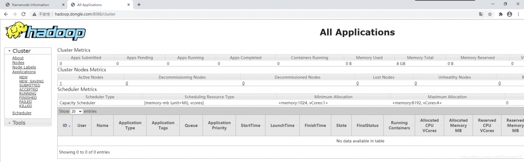The height and width of the screenshot is (162, 524).
Task: Click the Memory Total value 8 GB
Action: click(x=401, y=63)
